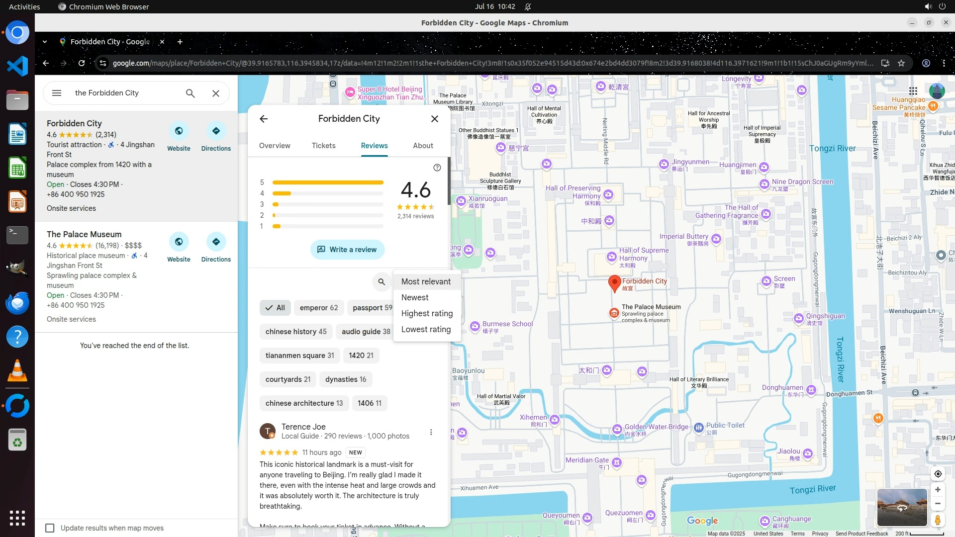Switch to the Overview tab
This screenshot has width=955, height=537.
point(275,146)
